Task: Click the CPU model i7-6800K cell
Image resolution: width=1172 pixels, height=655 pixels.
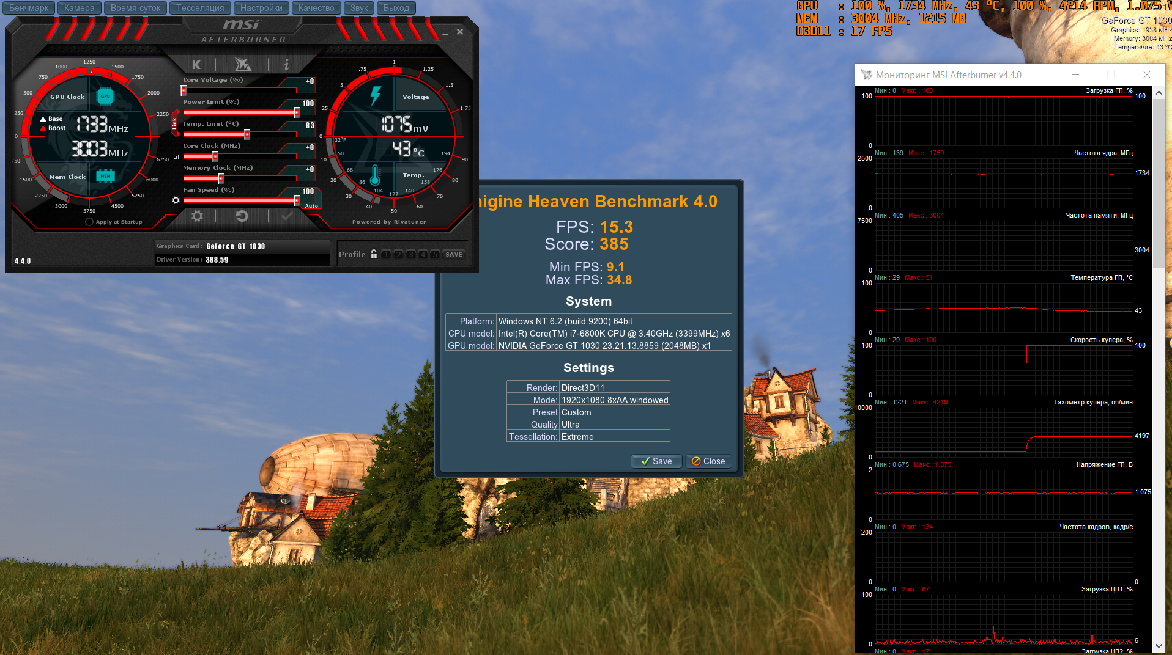Action: pos(614,334)
